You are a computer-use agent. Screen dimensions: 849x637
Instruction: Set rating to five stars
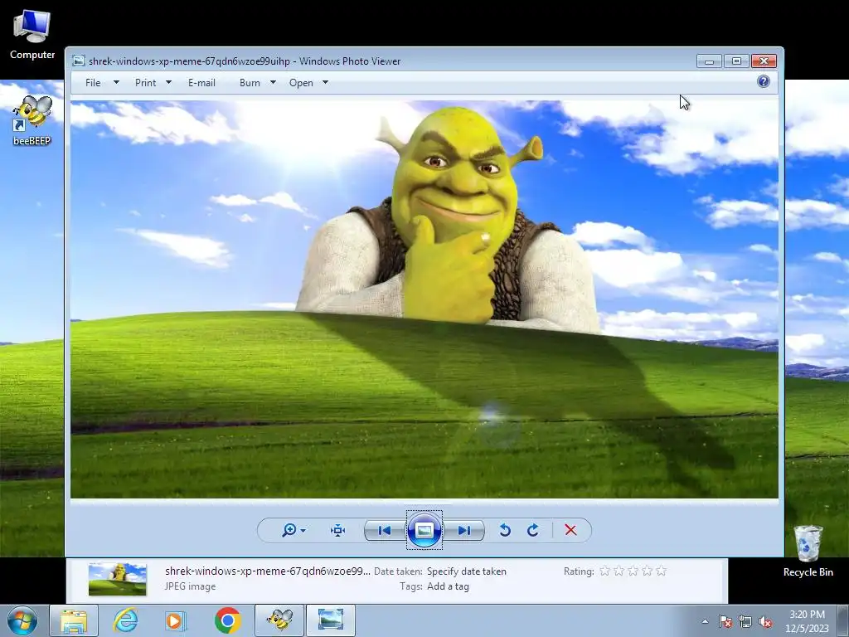(661, 571)
